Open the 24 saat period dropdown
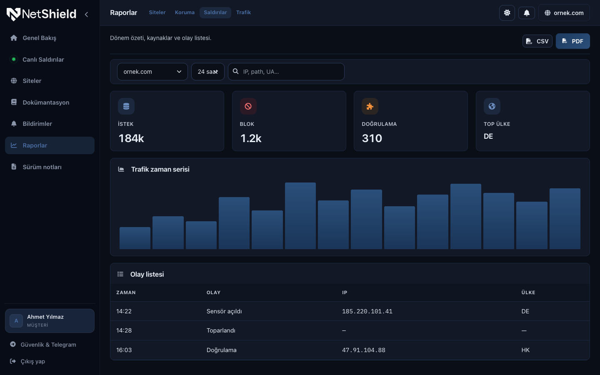 point(208,72)
